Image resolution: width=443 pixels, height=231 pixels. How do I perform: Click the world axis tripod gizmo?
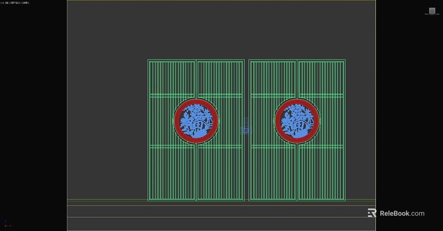7,224
